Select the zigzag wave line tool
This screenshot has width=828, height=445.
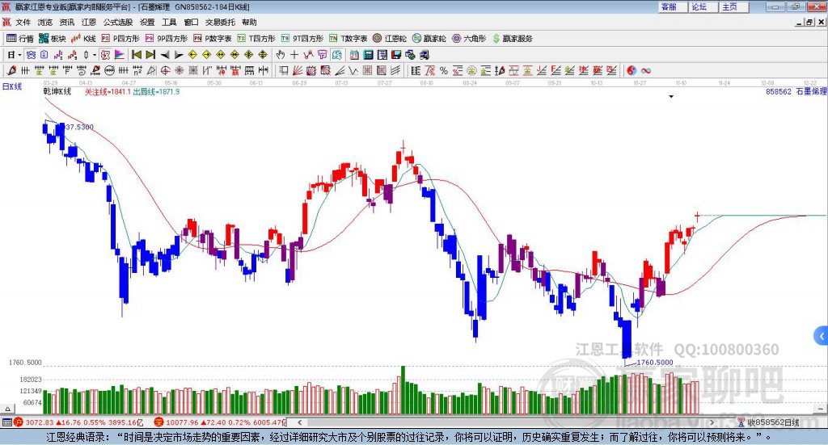(353, 70)
